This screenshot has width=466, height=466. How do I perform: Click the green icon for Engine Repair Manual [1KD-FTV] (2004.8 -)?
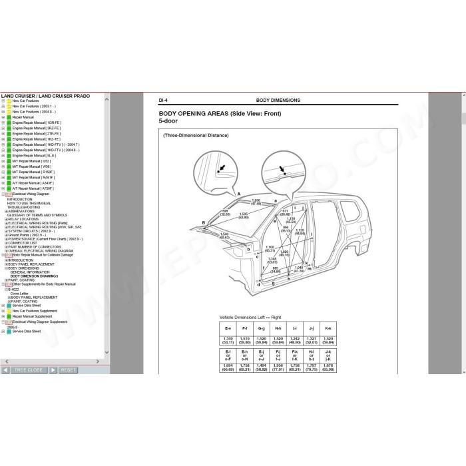9,150
